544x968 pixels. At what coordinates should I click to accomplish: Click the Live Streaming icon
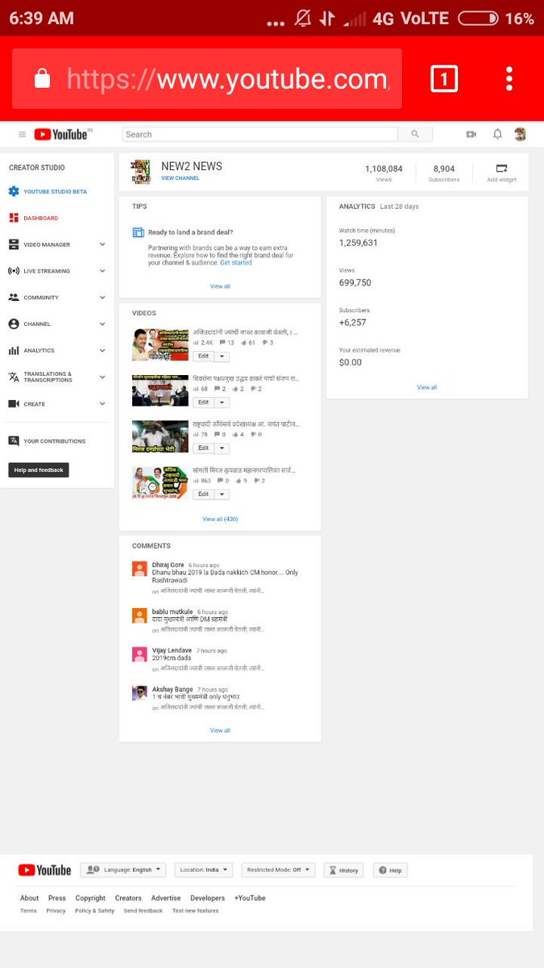14,271
